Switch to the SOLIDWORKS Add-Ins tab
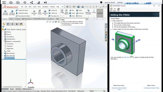The image size is (163, 92). (39, 19)
